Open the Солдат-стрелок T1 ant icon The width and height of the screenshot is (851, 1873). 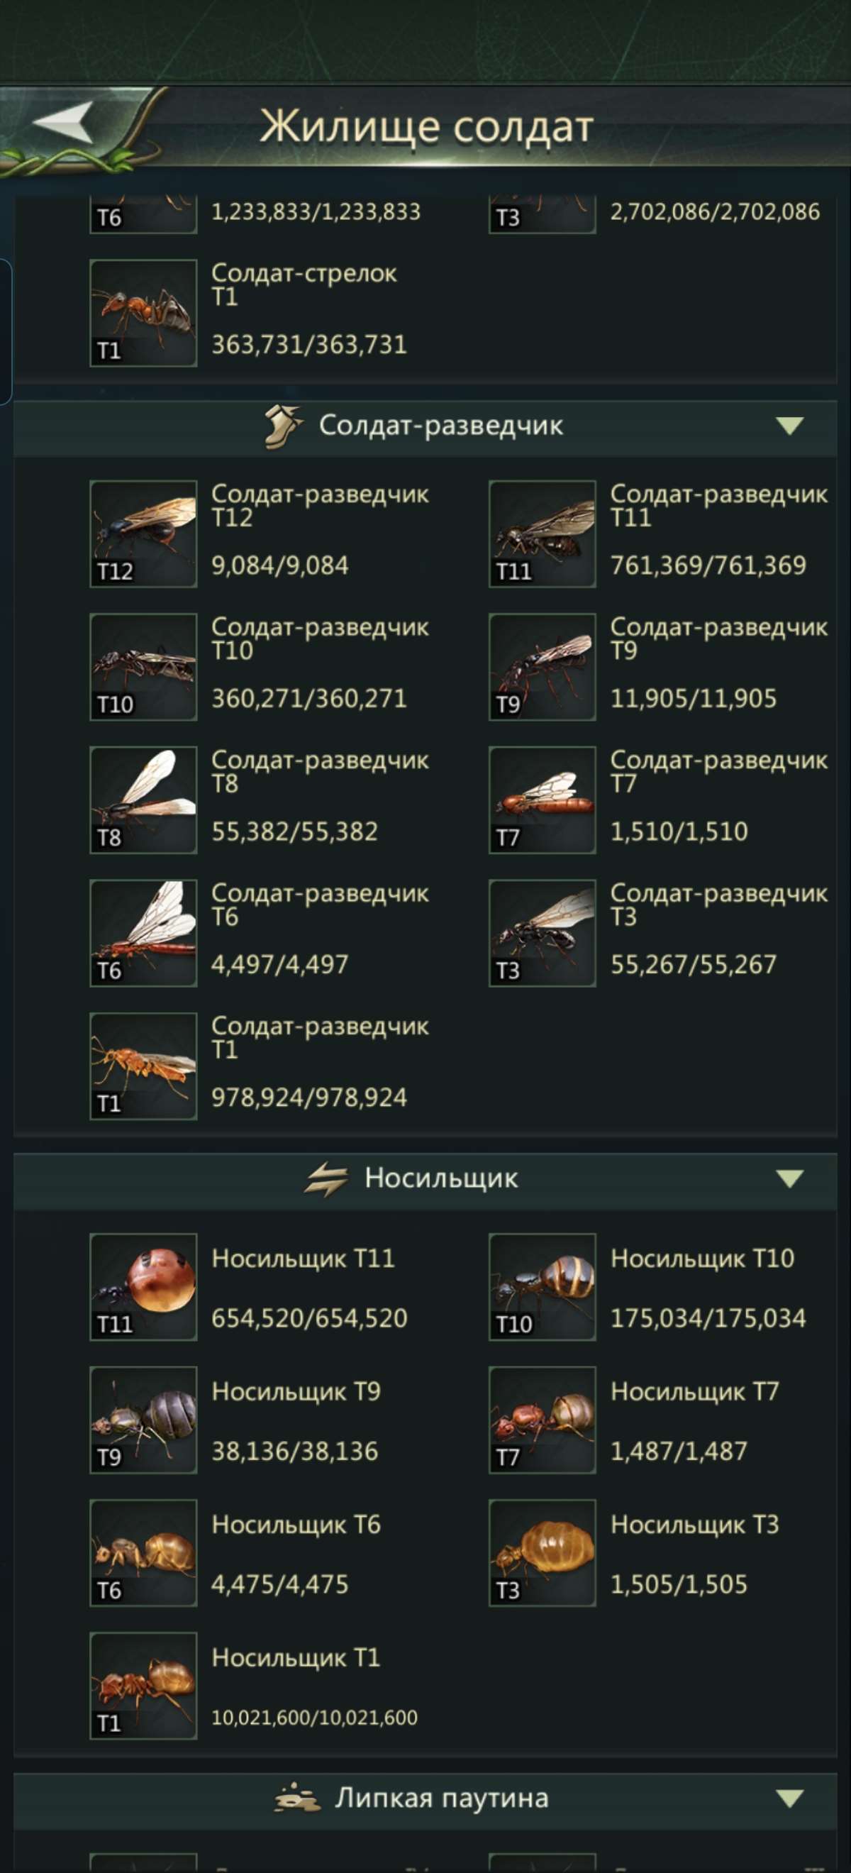tap(143, 313)
